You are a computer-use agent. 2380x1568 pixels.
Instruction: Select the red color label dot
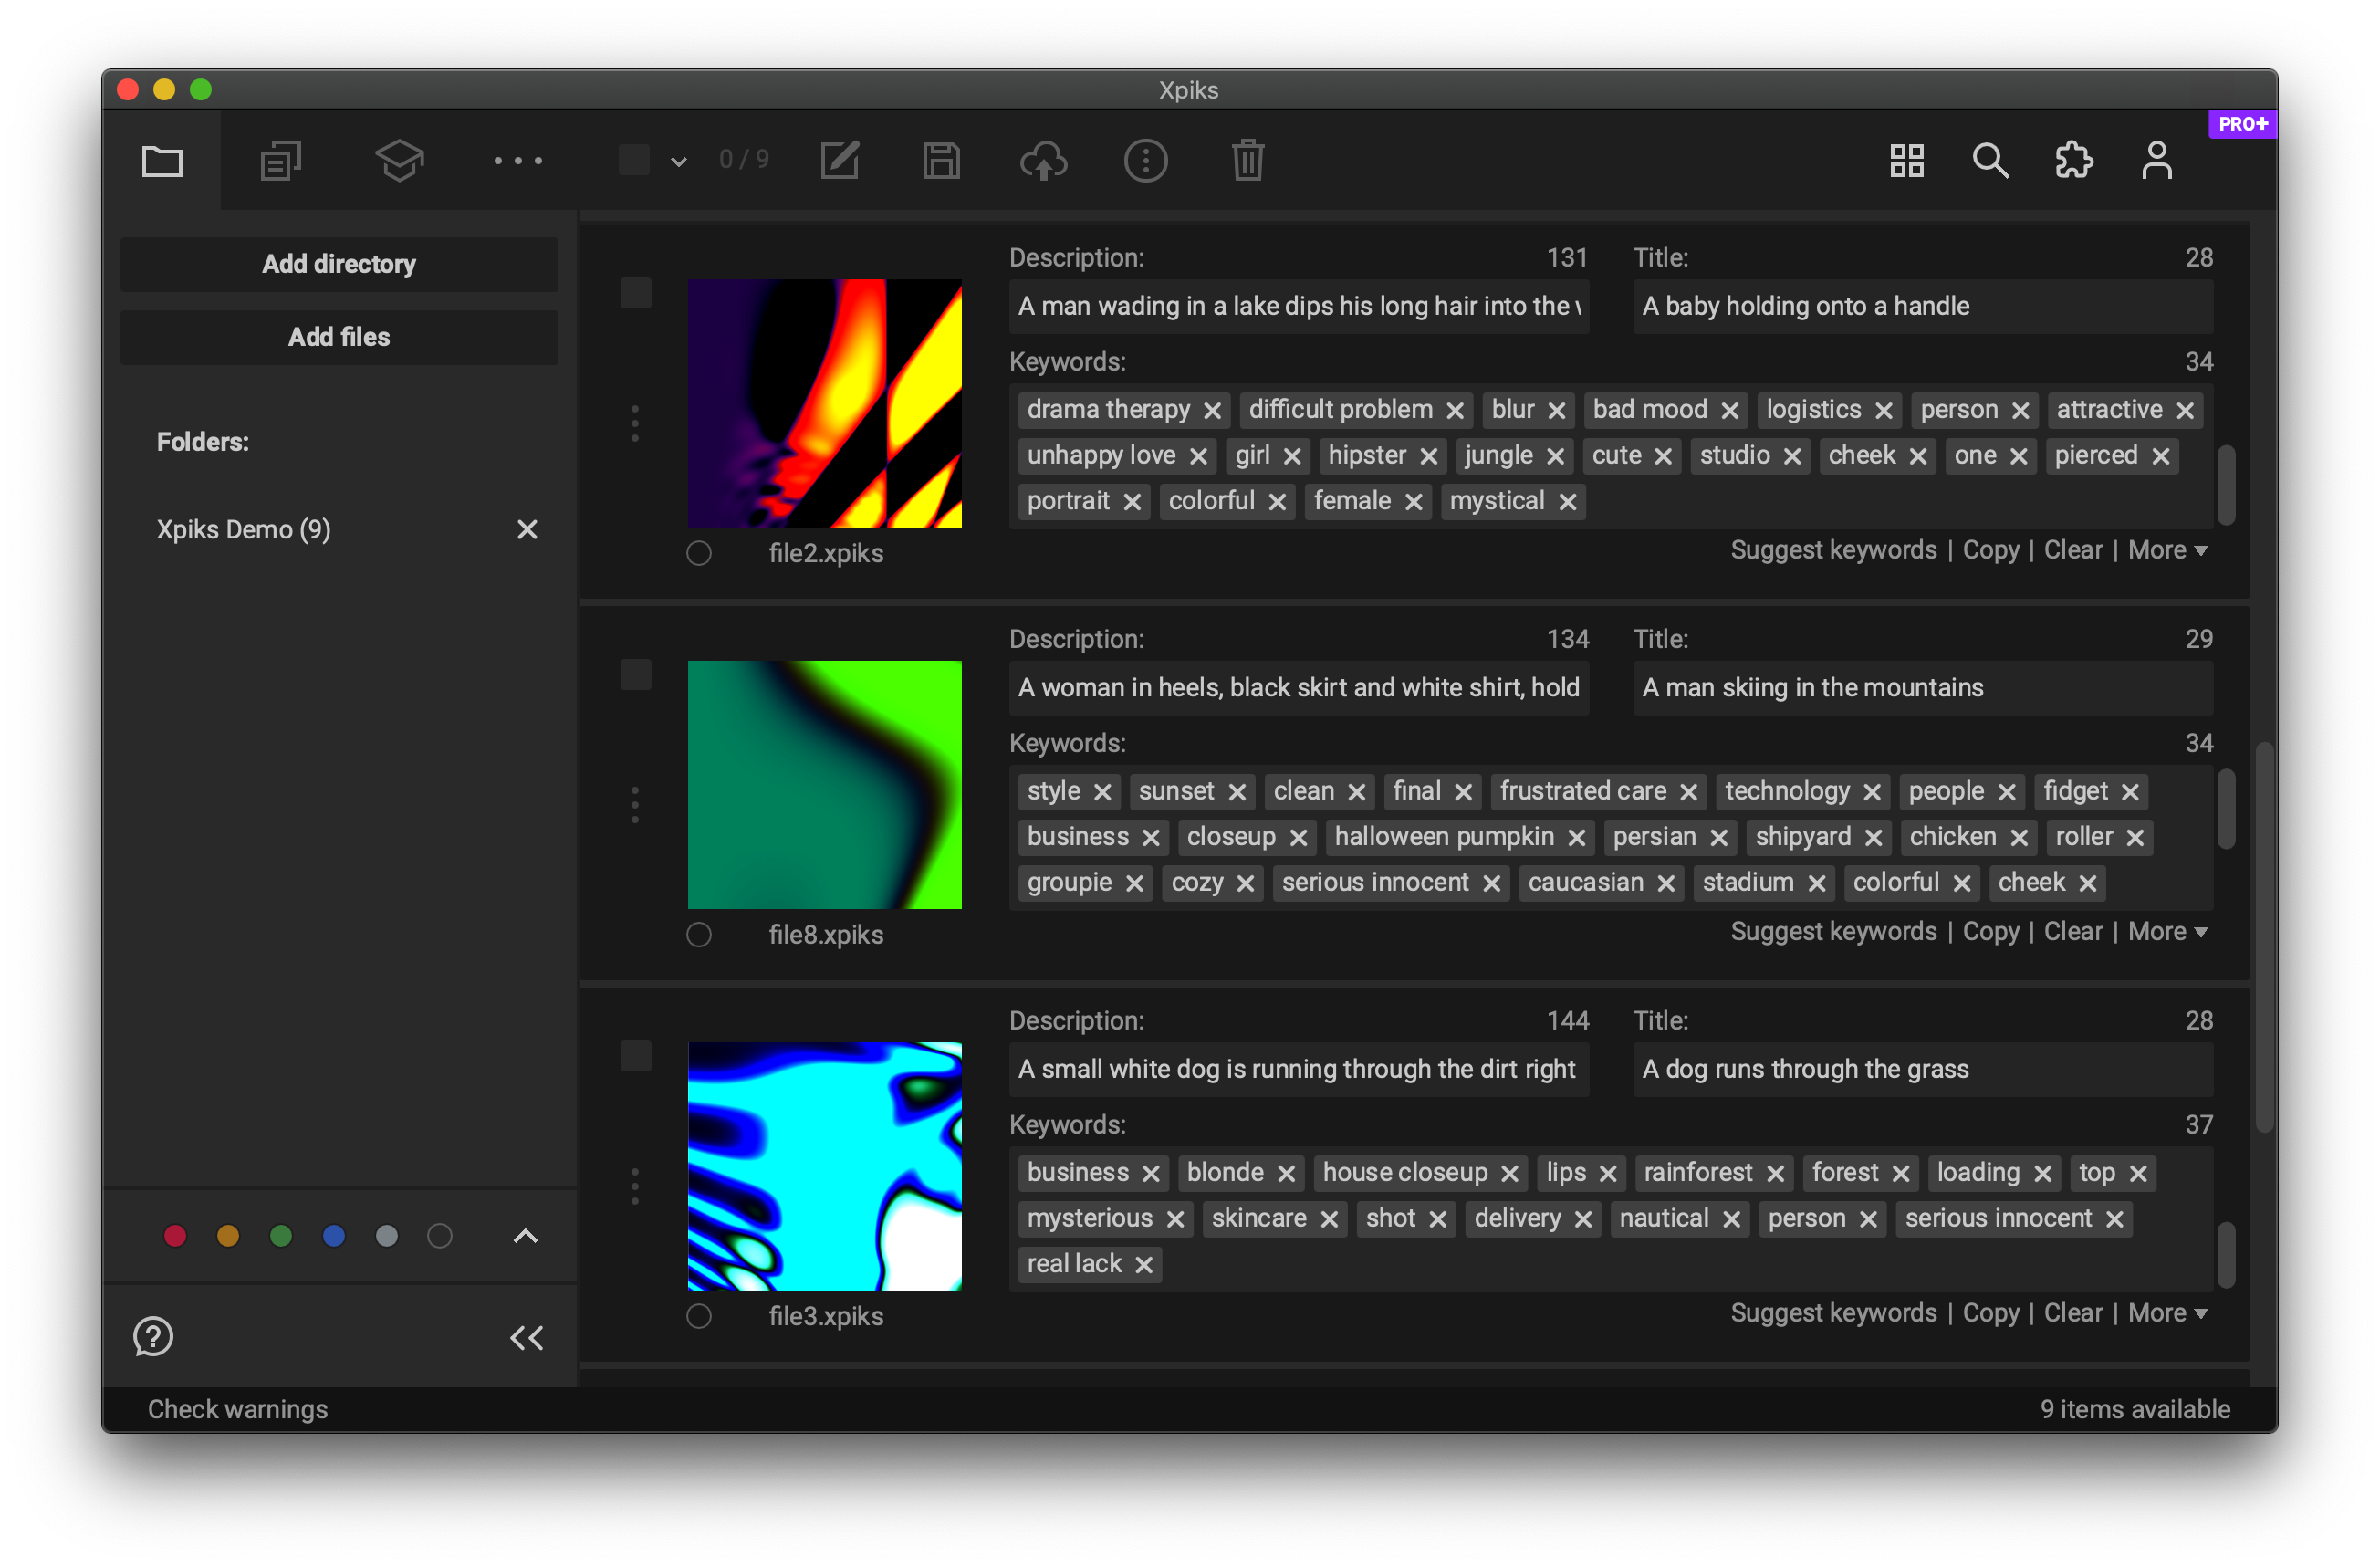pyautogui.click(x=175, y=1236)
